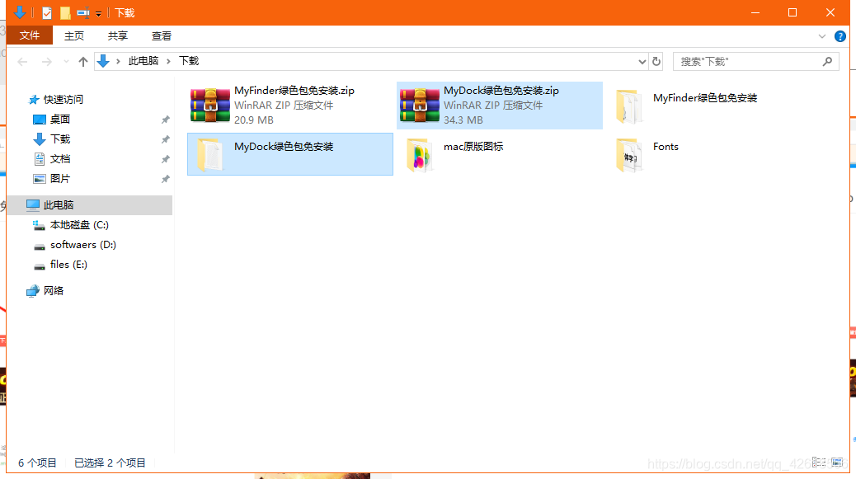Switch to the 主页 ribbon tab
This screenshot has height=479, width=856.
74,35
